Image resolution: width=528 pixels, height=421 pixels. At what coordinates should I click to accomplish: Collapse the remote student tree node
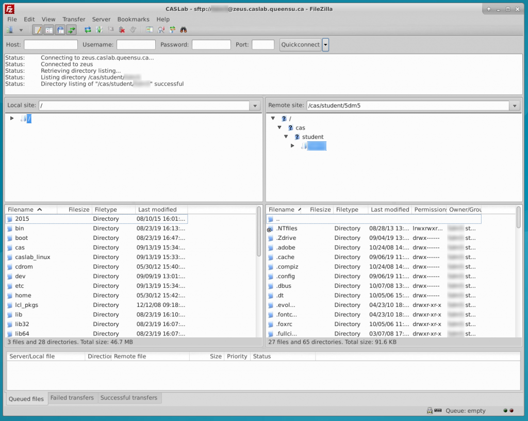click(x=286, y=136)
